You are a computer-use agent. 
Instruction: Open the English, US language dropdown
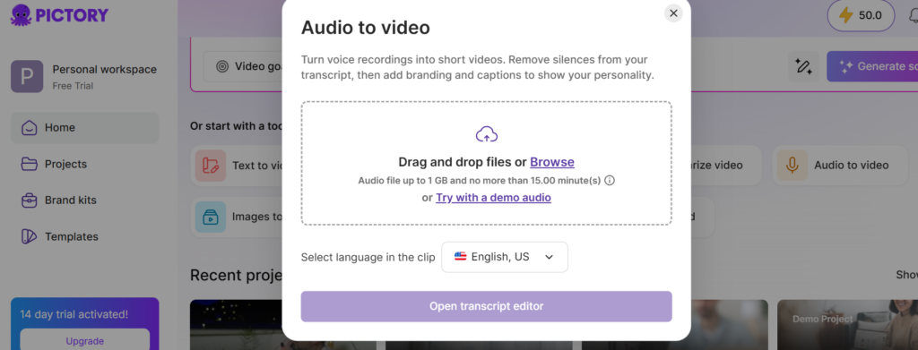coord(505,257)
